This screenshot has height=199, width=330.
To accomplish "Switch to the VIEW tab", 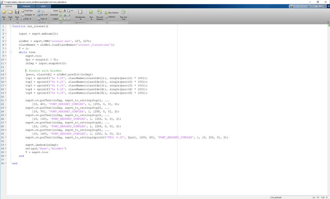I will pos(43,6).
